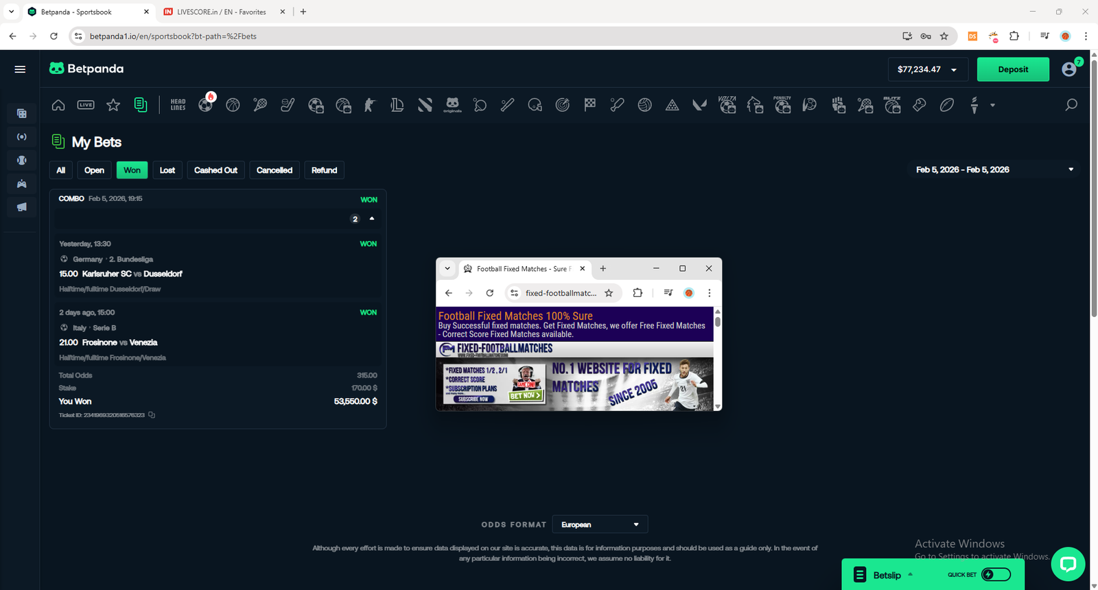Toggle the Quick Bet switch
This screenshot has width=1098, height=590.
[996, 574]
